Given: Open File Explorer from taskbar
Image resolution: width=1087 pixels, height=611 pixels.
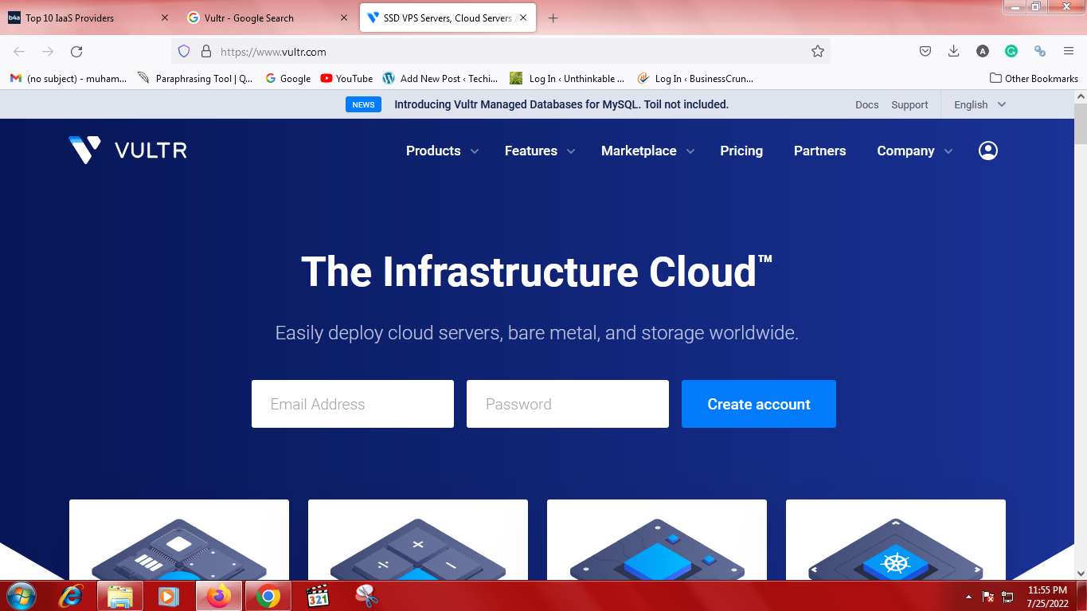Looking at the screenshot, I should (120, 596).
